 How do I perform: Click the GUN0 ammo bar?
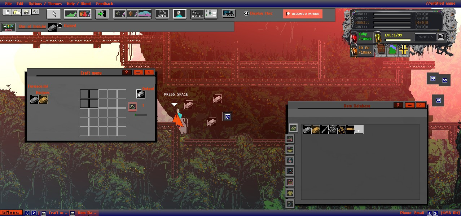coord(392,14)
